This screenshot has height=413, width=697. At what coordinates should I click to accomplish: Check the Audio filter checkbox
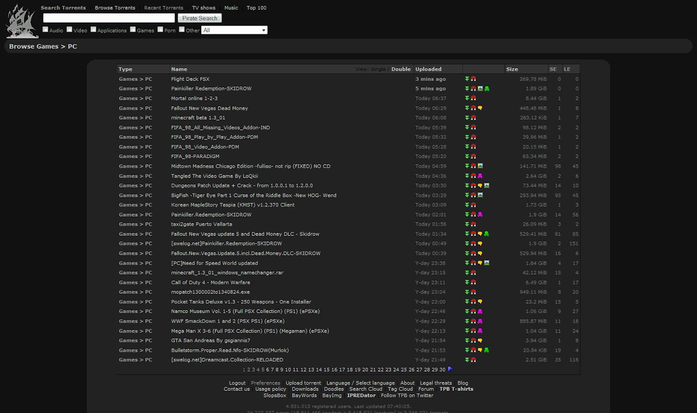click(45, 29)
